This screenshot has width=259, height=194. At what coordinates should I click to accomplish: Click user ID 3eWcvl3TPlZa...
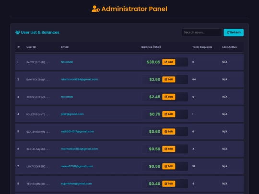coord(38,97)
